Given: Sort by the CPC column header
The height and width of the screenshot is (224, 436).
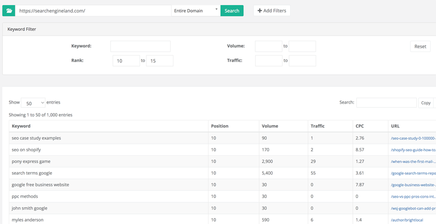Looking at the screenshot, I should point(370,126).
